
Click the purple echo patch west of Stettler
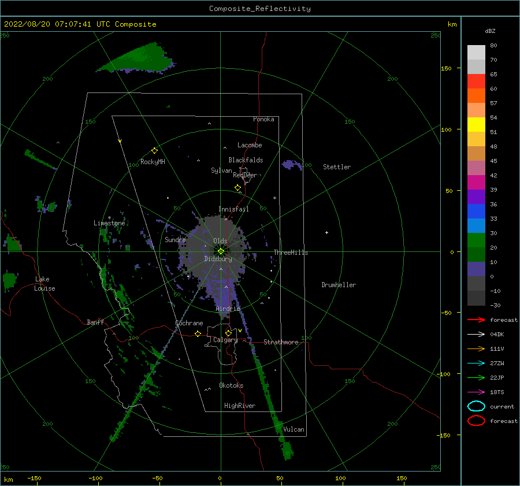292,165
